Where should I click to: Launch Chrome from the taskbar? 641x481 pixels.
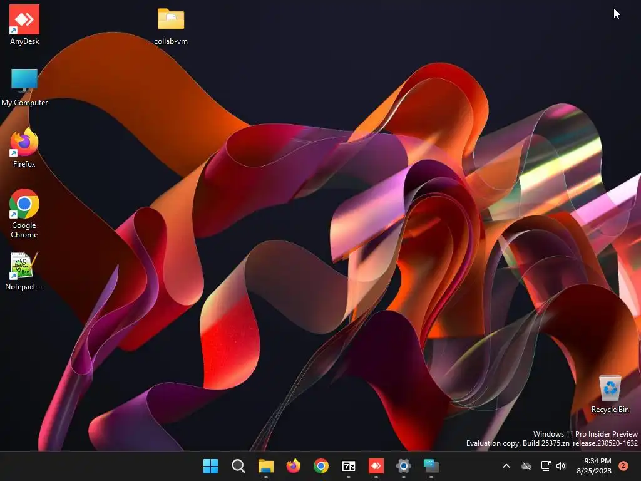point(321,466)
